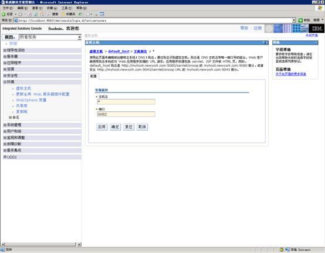Click the 收藏夹 favorites star button

click(69, 14)
